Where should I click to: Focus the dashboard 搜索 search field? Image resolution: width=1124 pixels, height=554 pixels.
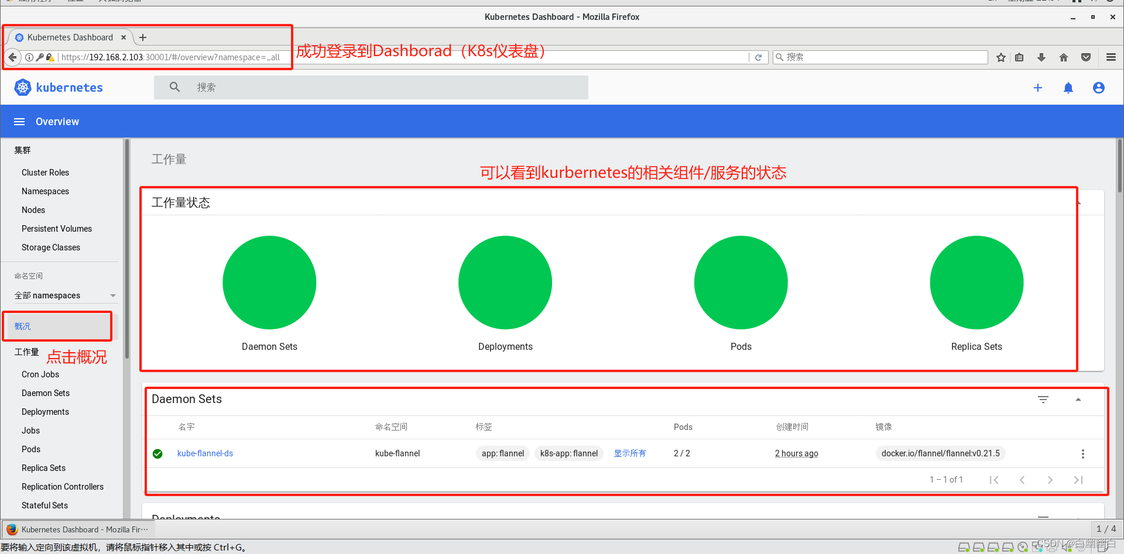click(x=371, y=87)
